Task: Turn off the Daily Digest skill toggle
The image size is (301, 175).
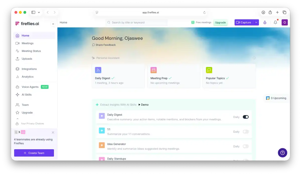Action: point(246,117)
